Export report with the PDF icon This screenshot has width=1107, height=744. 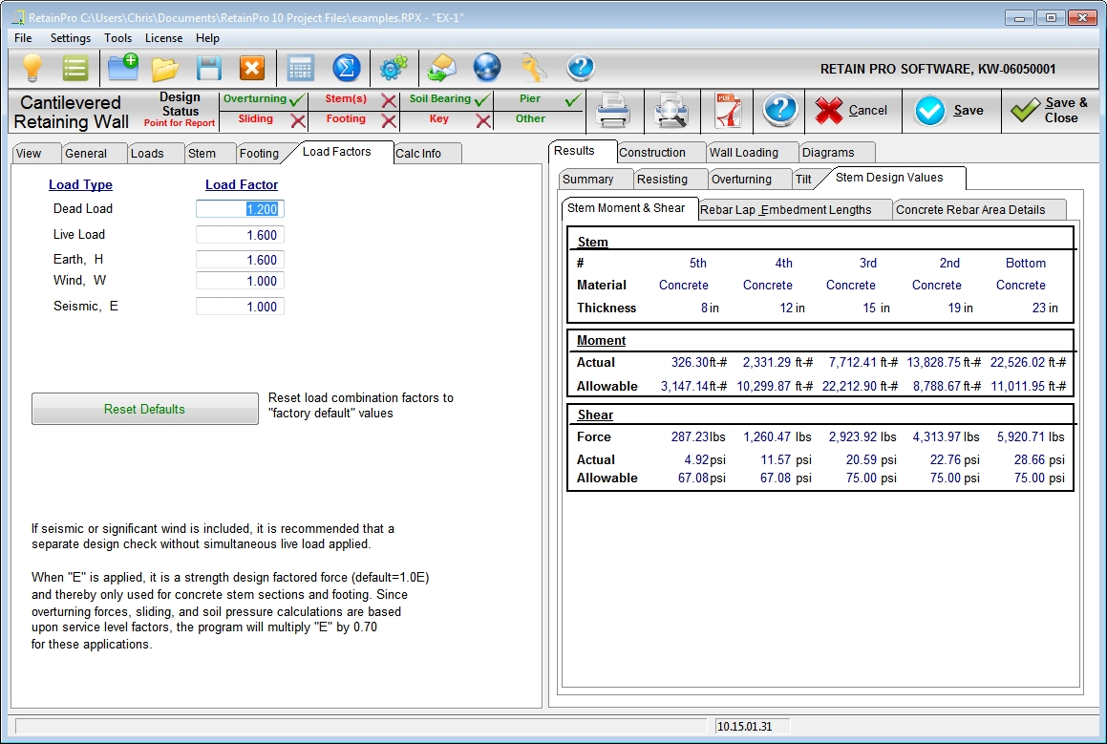(x=729, y=111)
